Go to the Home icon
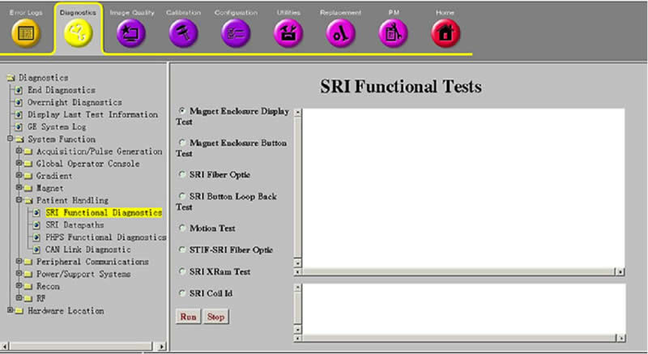The image size is (648, 354). 445,33
